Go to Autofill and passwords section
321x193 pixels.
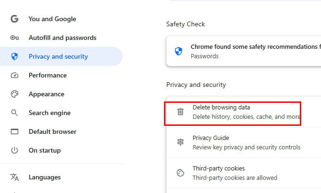click(62, 38)
